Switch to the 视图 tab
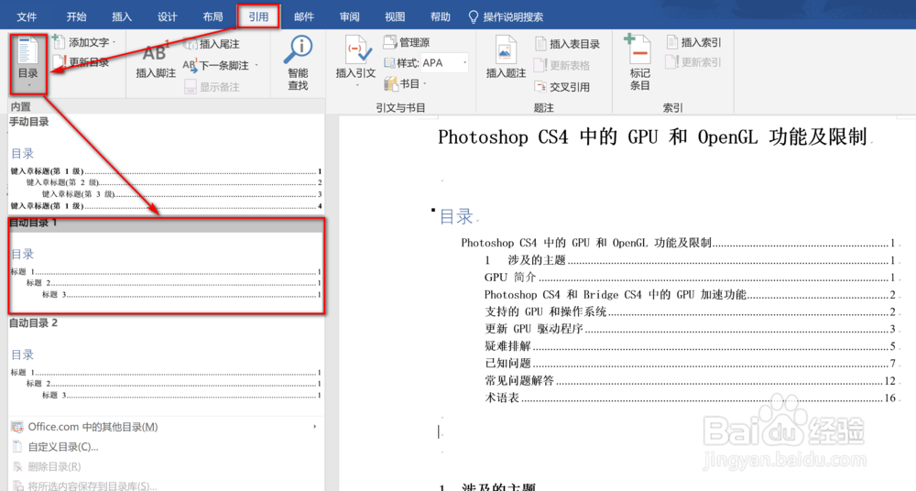 [395, 17]
